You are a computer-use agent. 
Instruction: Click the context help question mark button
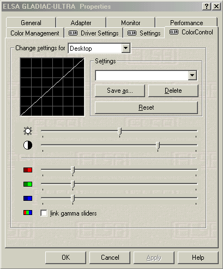coord(207,7)
